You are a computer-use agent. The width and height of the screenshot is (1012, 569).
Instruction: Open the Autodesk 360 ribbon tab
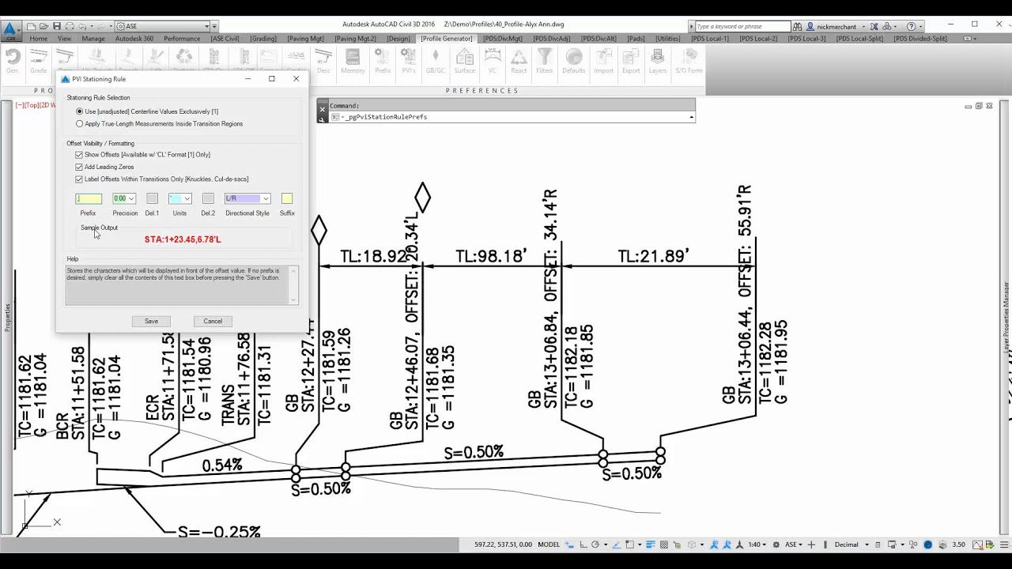tap(134, 38)
